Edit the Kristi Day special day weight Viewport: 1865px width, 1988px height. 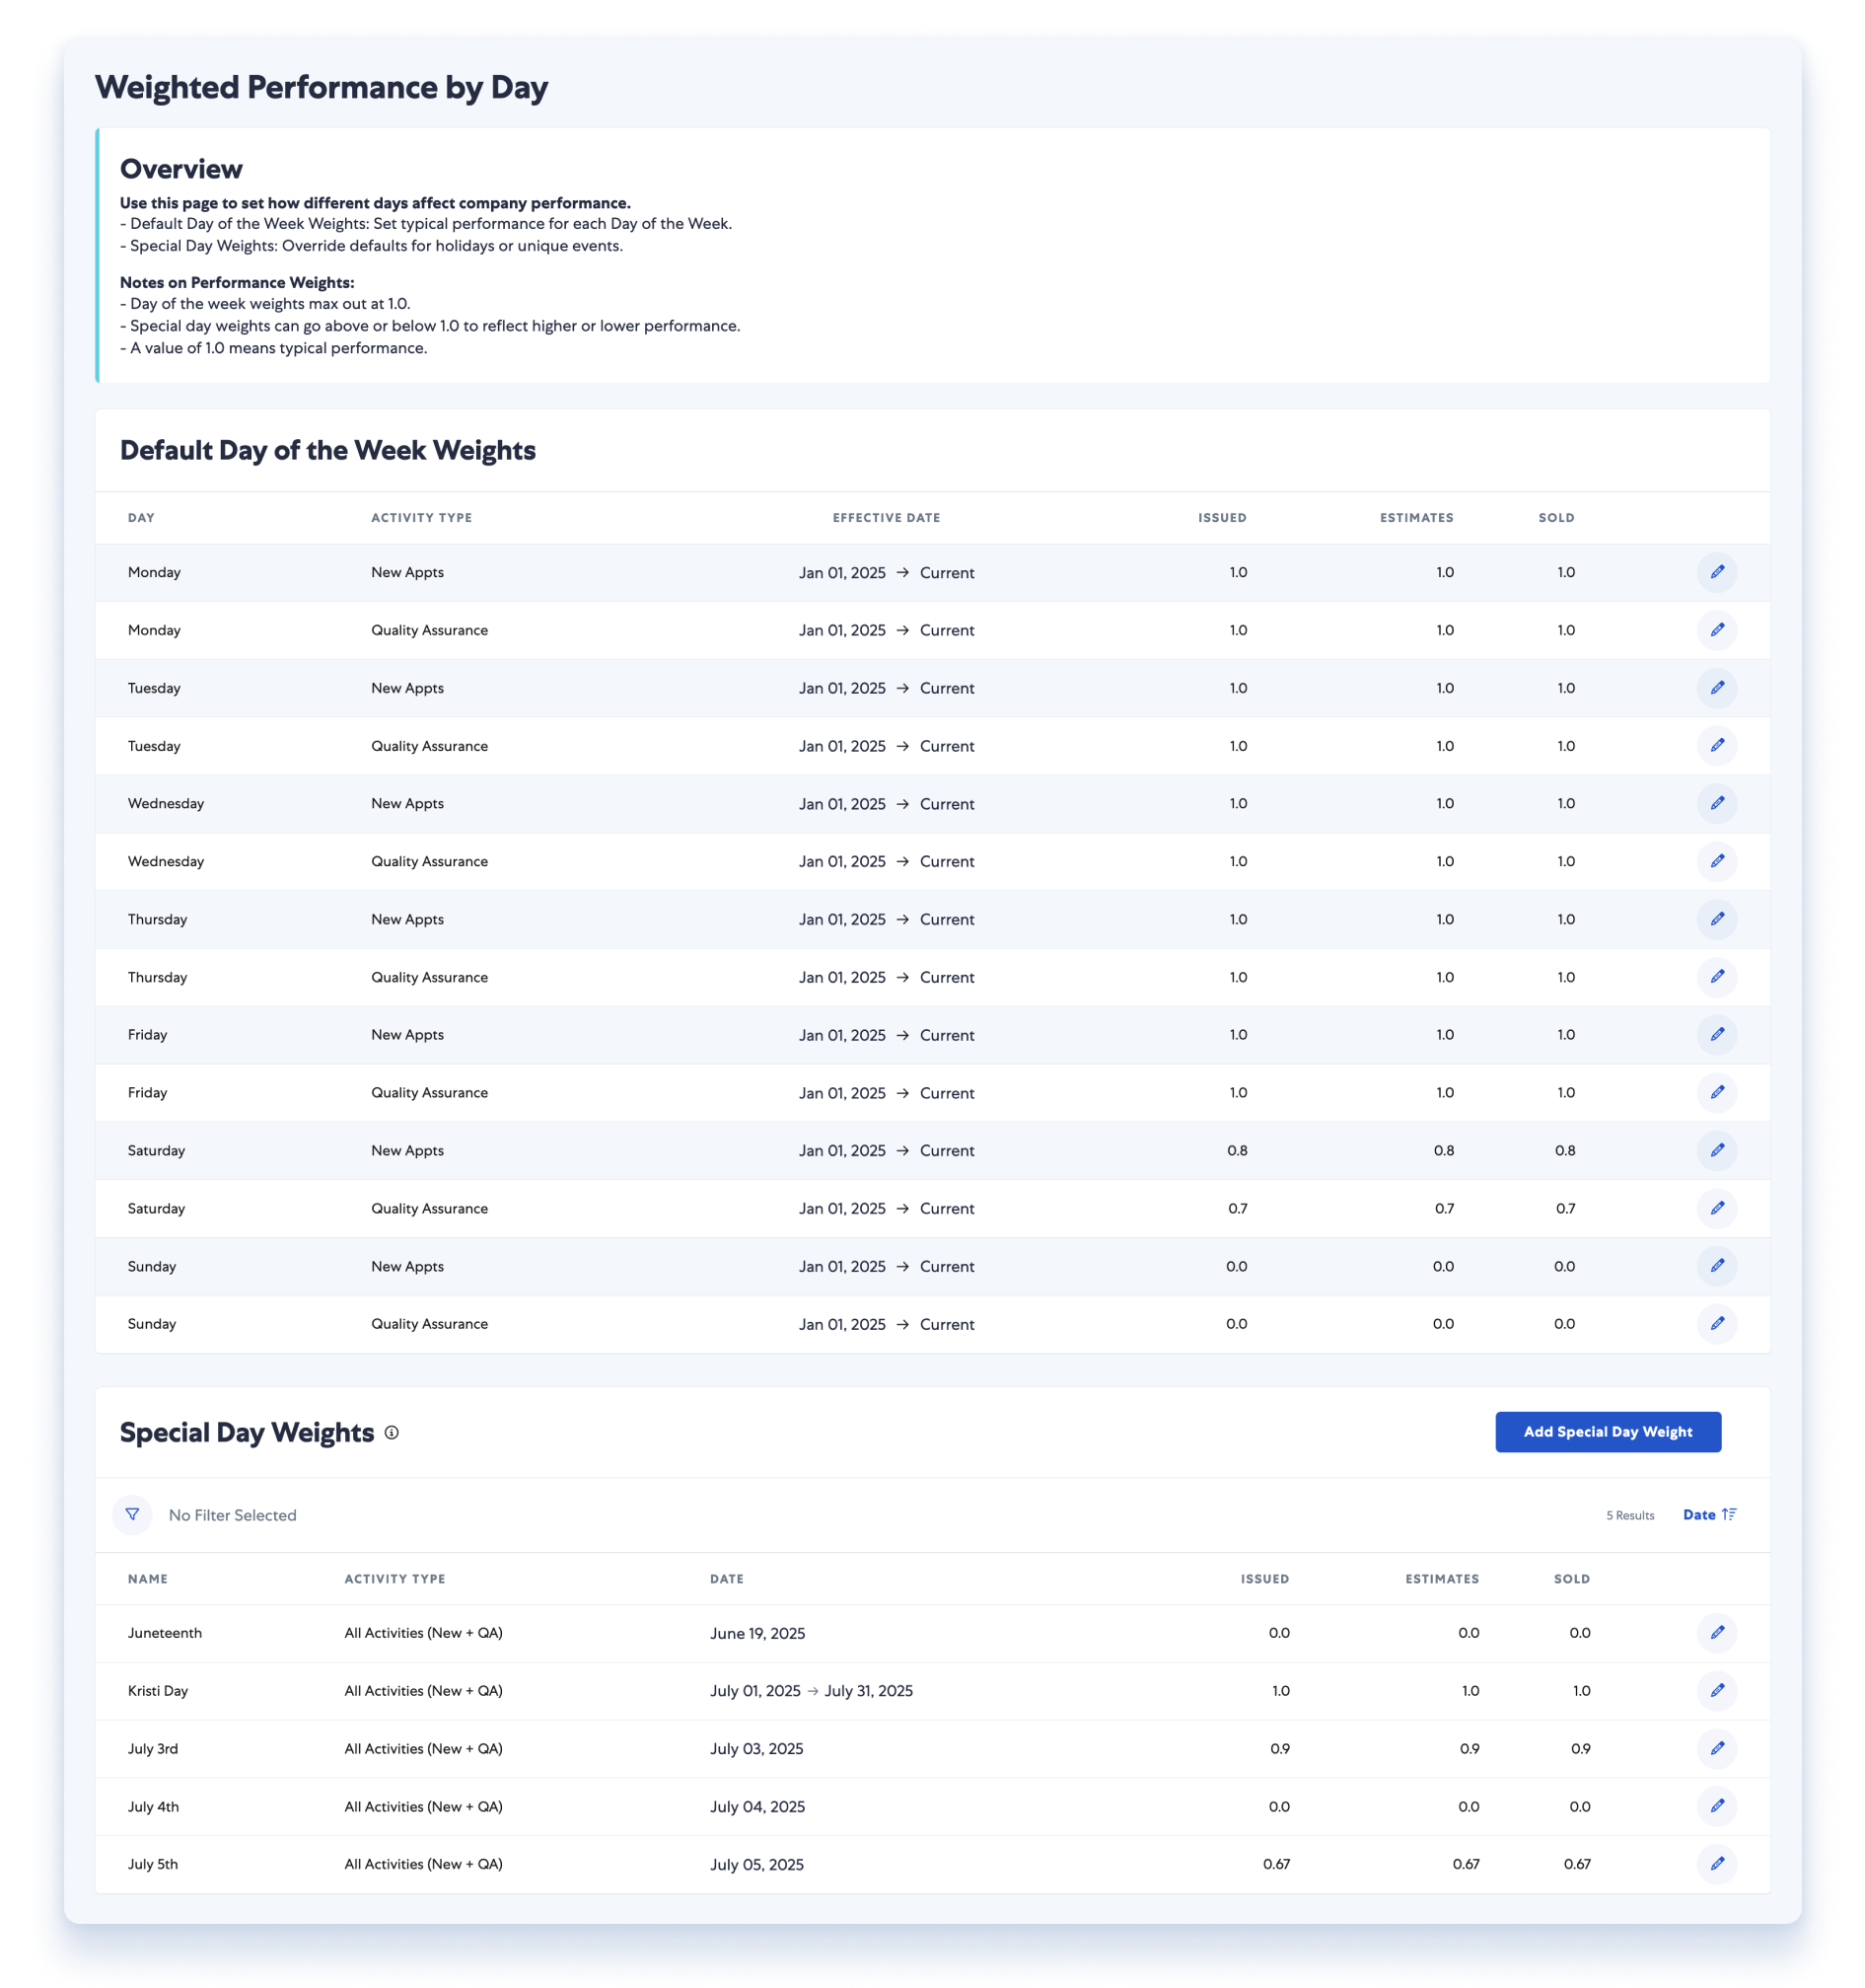[1716, 1691]
